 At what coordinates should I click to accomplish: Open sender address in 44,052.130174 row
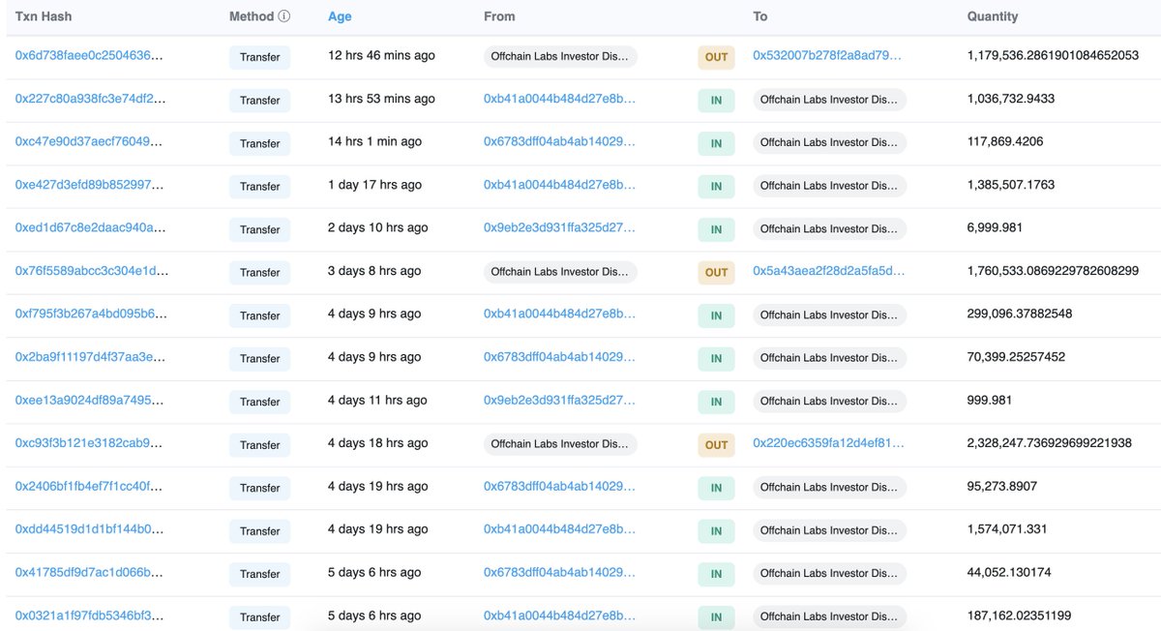tap(560, 572)
